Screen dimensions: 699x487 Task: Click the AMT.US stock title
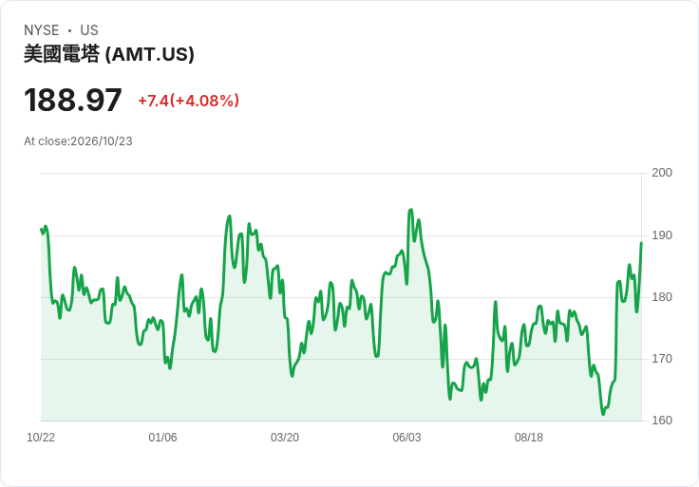click(109, 54)
